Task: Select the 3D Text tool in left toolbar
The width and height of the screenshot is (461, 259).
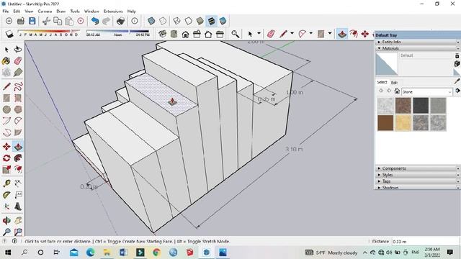Action: click(18, 206)
